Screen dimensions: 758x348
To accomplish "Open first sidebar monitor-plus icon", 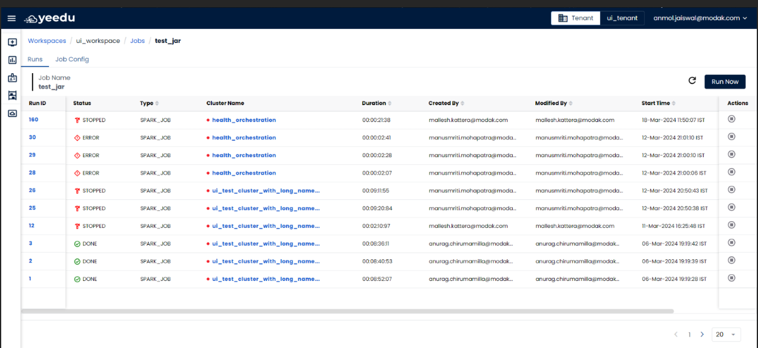I will click(x=12, y=42).
